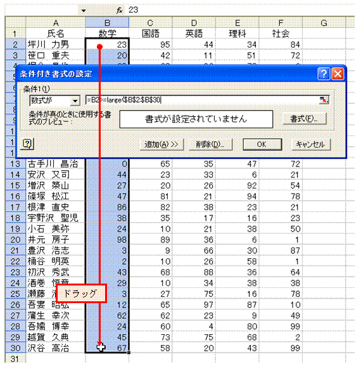Viewport: 359px width, 369px height.
Task: Click inside the condition formula input field
Action: (x=203, y=100)
